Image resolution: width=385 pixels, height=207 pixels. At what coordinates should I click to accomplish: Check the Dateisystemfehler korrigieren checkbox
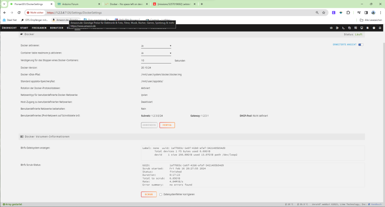point(161,194)
